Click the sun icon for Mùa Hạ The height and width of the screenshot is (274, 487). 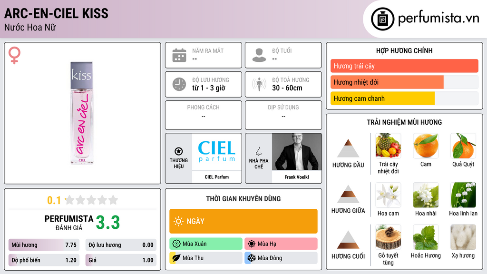(x=252, y=244)
